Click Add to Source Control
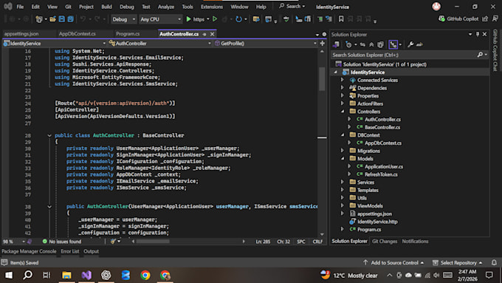The width and height of the screenshot is (502, 283). pos(394,262)
